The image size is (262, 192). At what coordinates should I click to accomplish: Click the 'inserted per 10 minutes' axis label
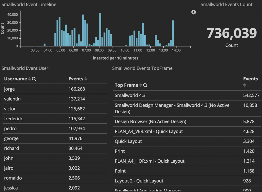coord(115,58)
